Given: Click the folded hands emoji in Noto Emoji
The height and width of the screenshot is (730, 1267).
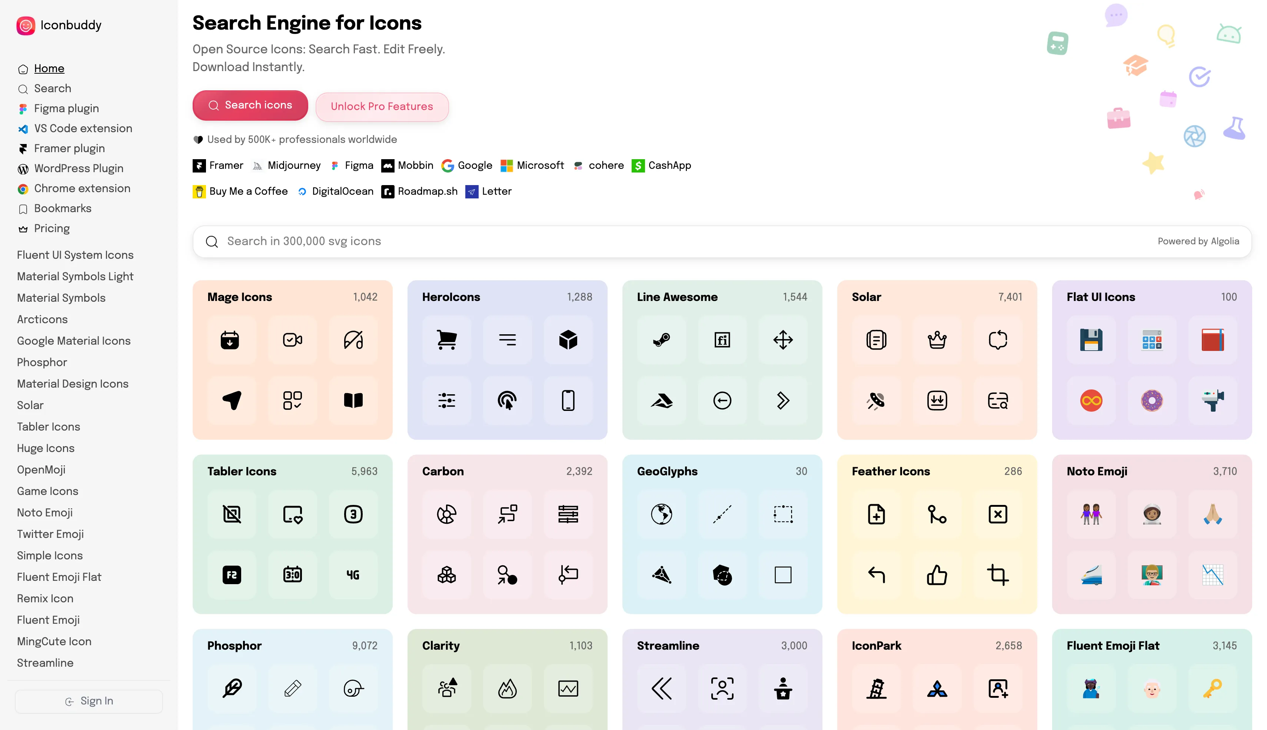Looking at the screenshot, I should pyautogui.click(x=1212, y=514).
